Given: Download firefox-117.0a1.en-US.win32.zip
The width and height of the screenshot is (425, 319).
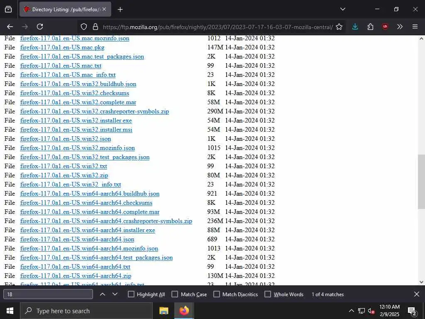Looking at the screenshot, I should [x=64, y=175].
